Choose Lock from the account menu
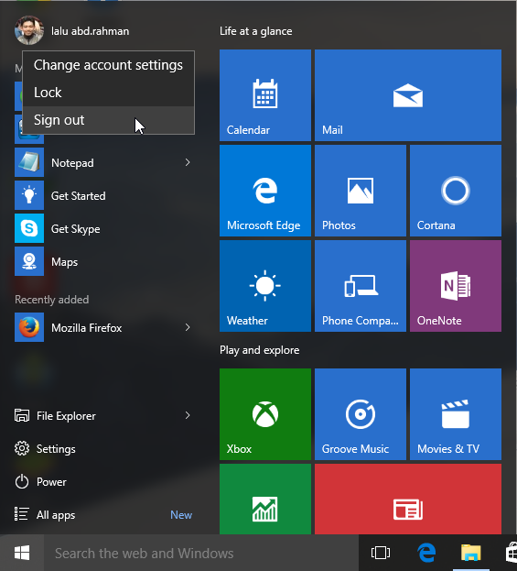517x571 pixels. (108, 93)
